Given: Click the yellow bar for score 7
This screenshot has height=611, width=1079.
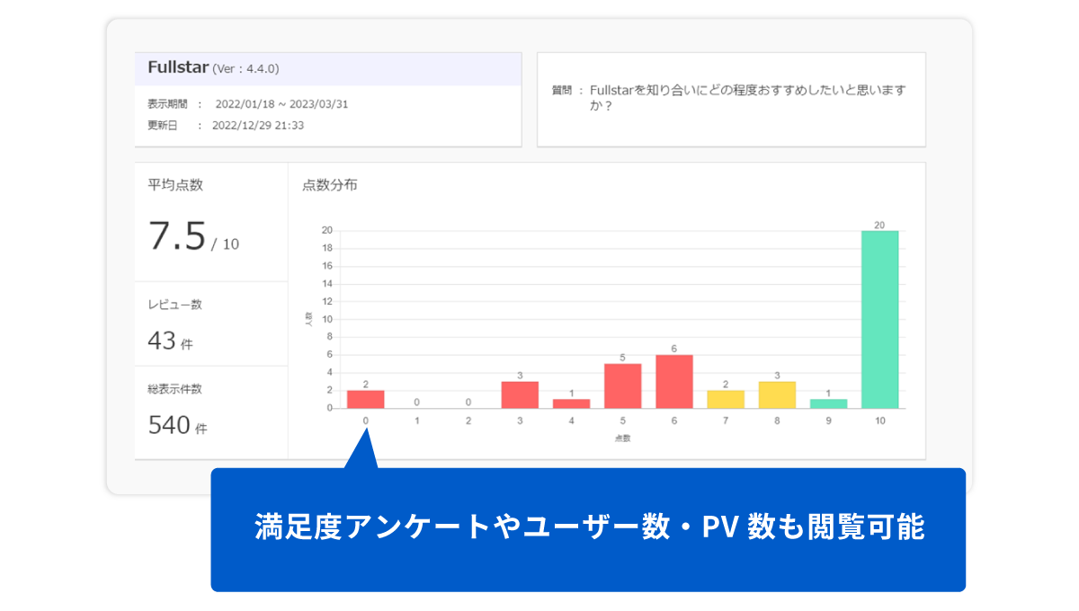Looking at the screenshot, I should [726, 399].
